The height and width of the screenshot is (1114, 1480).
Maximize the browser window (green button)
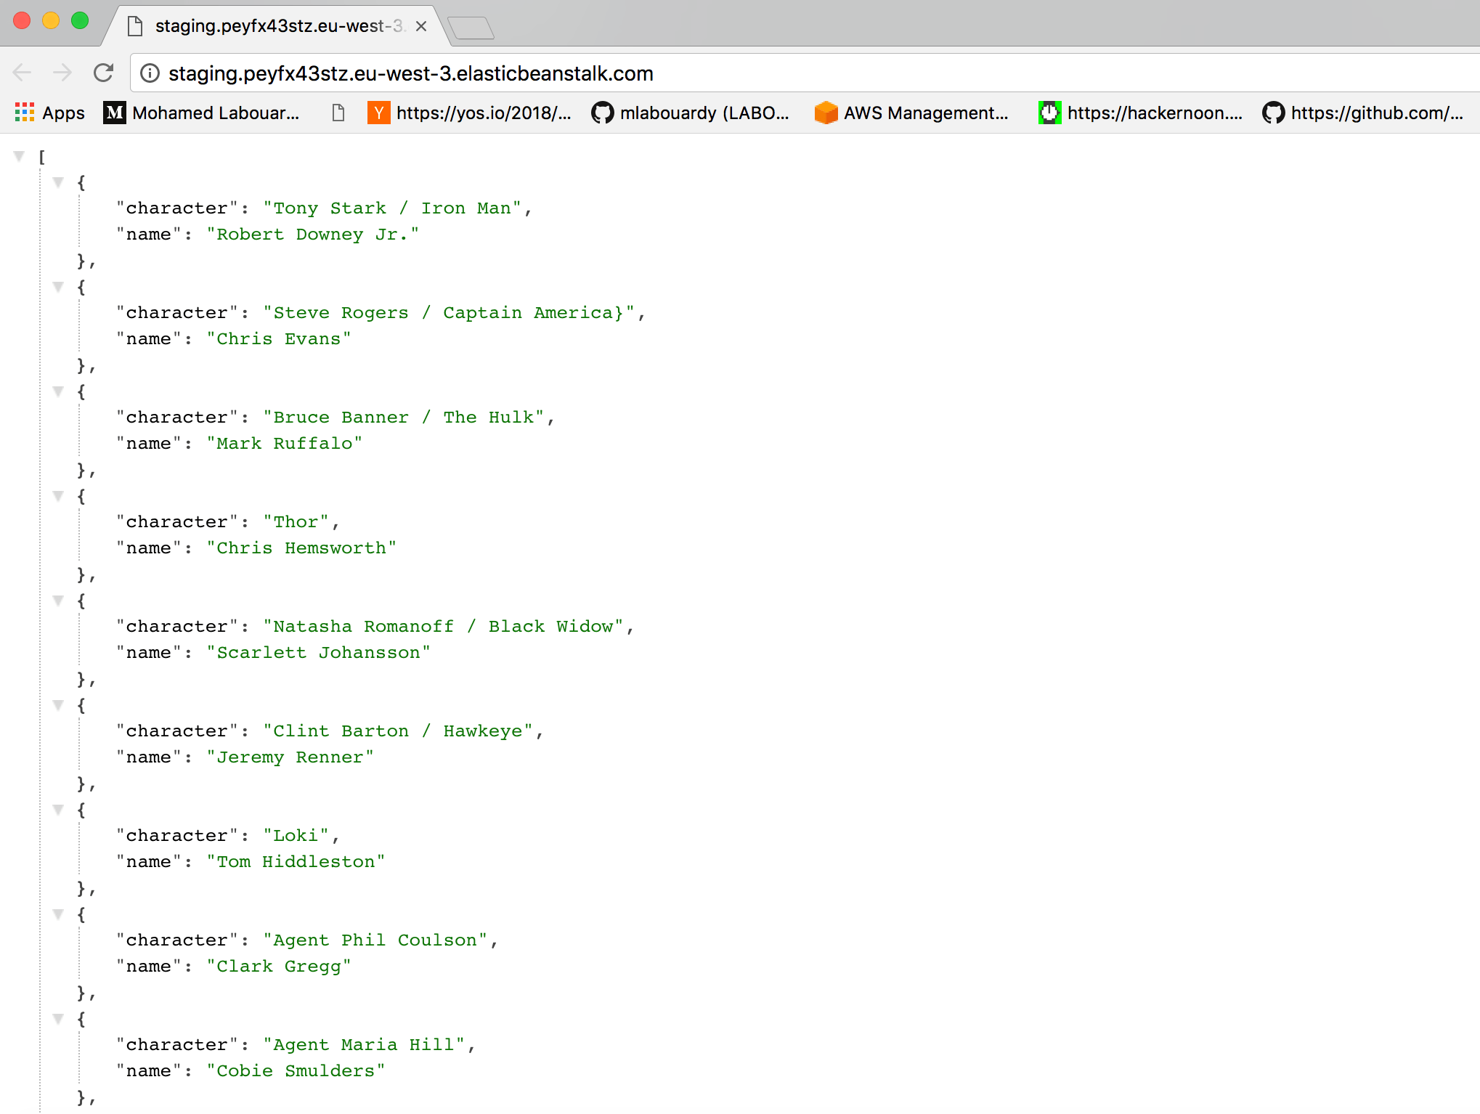[x=80, y=20]
